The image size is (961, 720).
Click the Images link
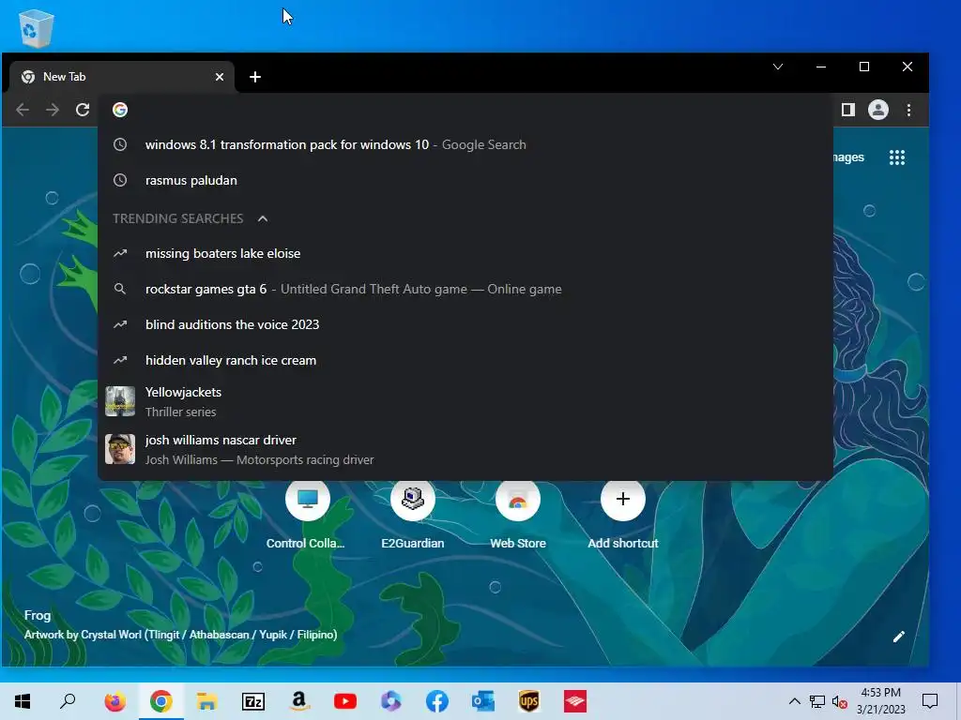(x=848, y=157)
